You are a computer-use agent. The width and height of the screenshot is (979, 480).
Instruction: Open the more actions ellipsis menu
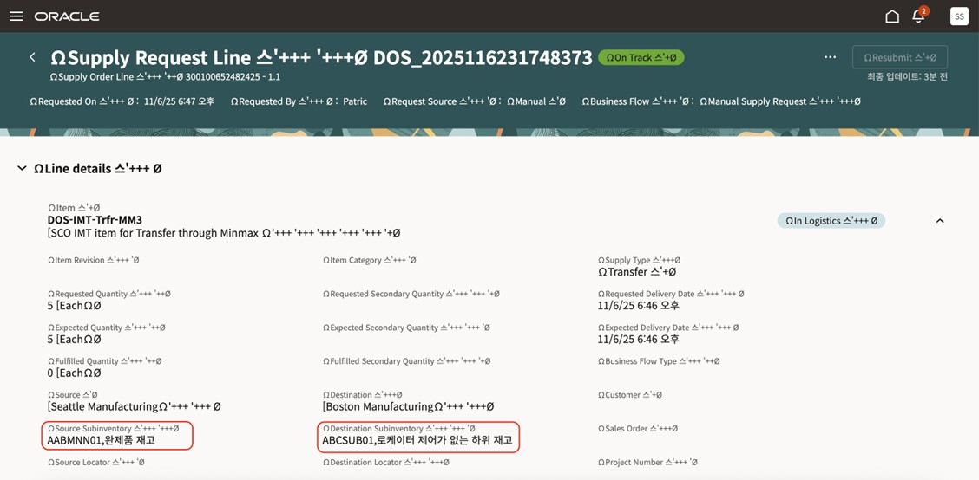(x=830, y=56)
